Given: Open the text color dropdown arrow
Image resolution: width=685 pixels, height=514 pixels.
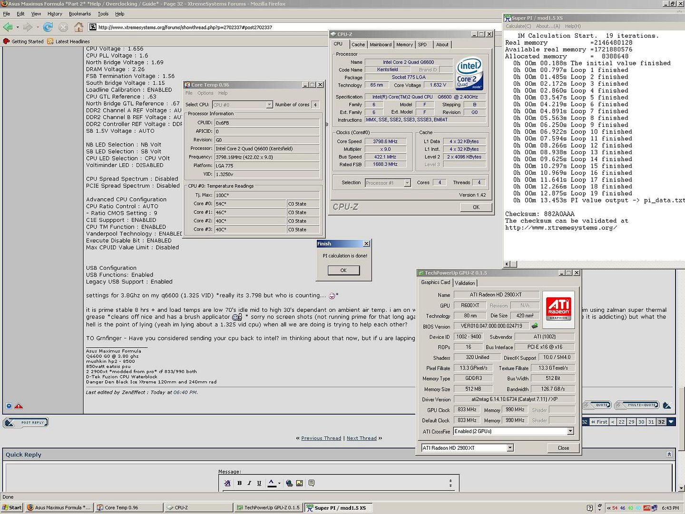Looking at the screenshot, I should tap(279, 483).
